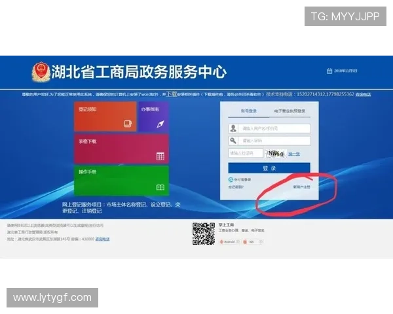Open the 办事指南 purple tile
Screen dimensions: 393x314
pos(153,116)
